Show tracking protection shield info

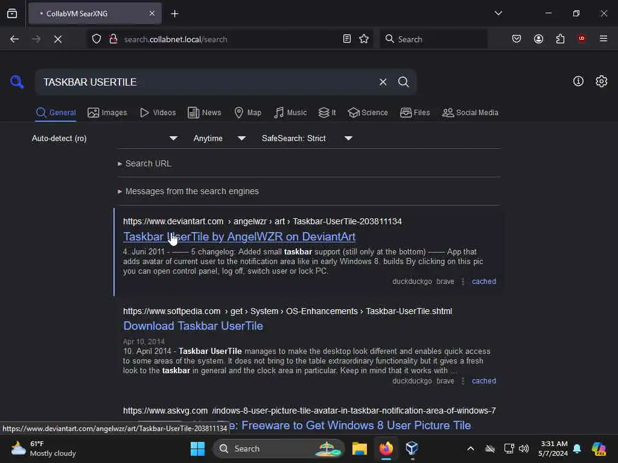click(97, 39)
